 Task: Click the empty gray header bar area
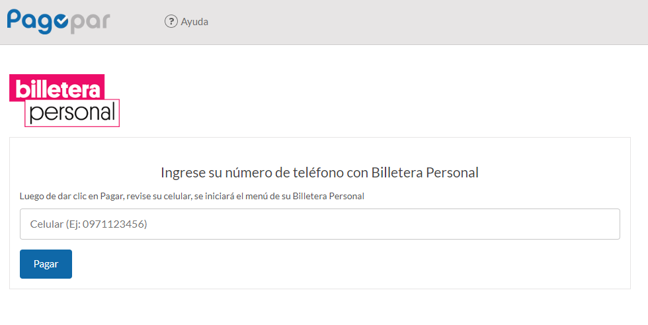tap(426, 22)
